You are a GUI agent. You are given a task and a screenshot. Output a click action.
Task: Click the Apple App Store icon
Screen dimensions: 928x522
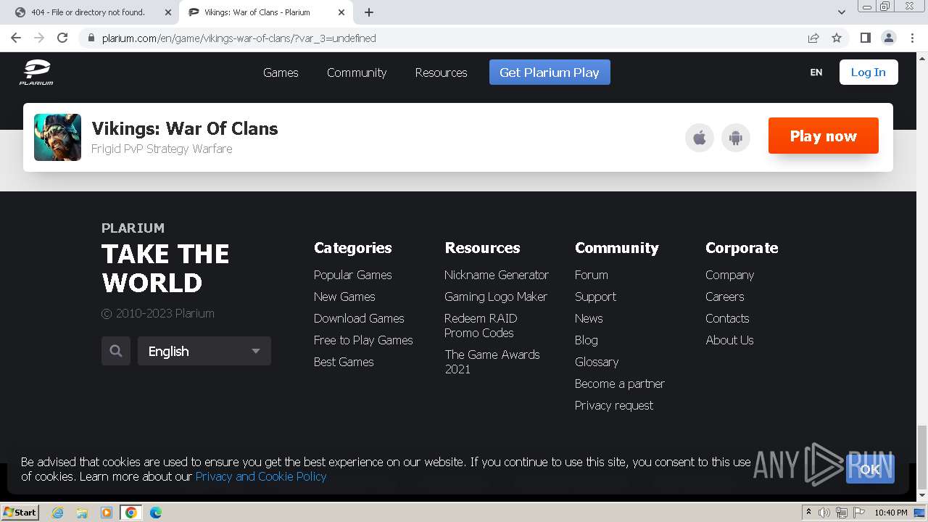[x=700, y=138]
